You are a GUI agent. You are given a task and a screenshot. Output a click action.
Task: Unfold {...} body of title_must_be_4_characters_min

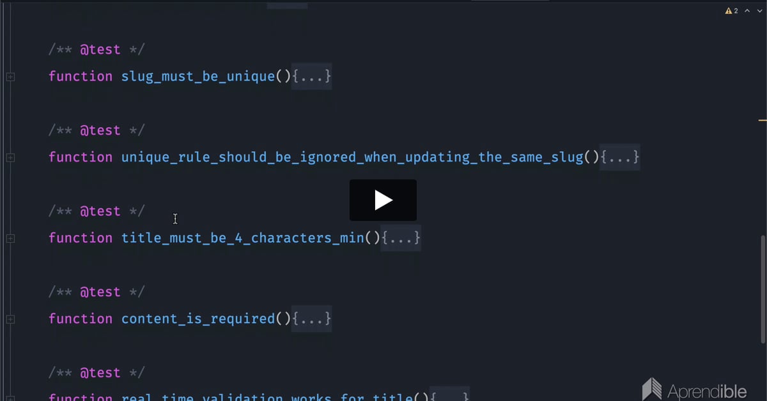click(401, 238)
